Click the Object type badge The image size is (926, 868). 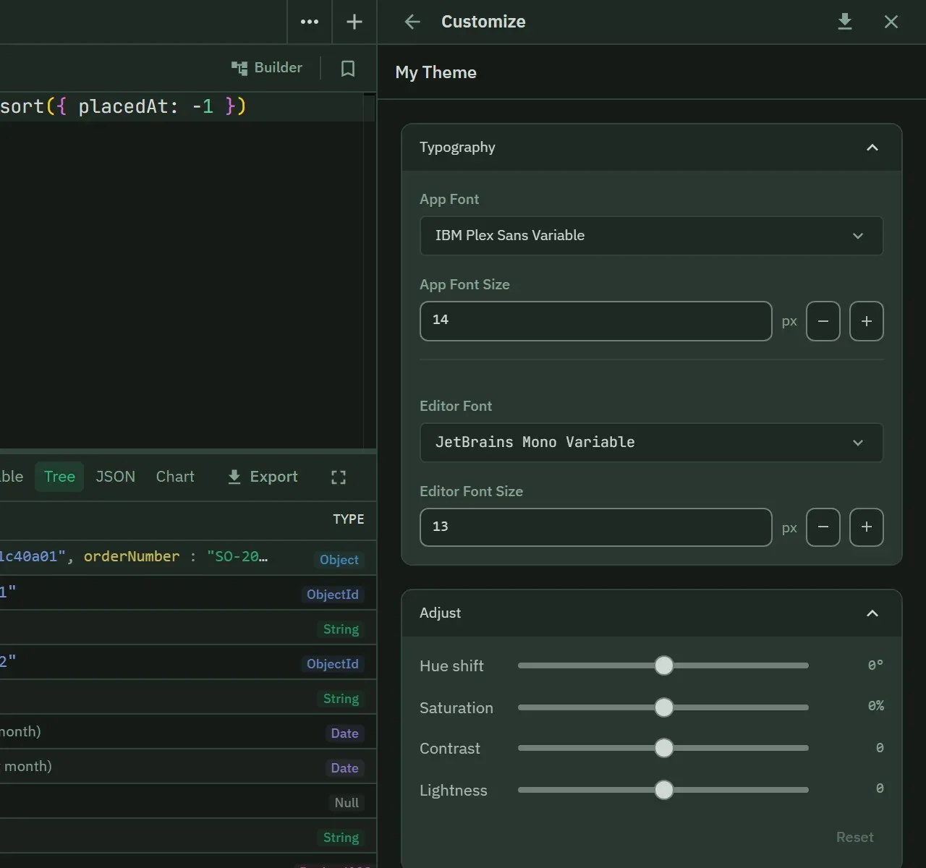(339, 560)
